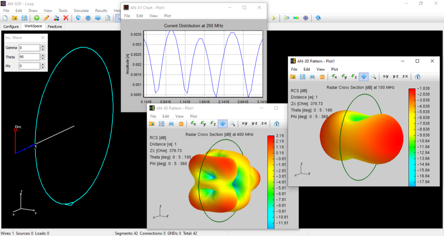This screenshot has width=444, height=236.
Task: Click the Gamma input field
Action: point(29,48)
